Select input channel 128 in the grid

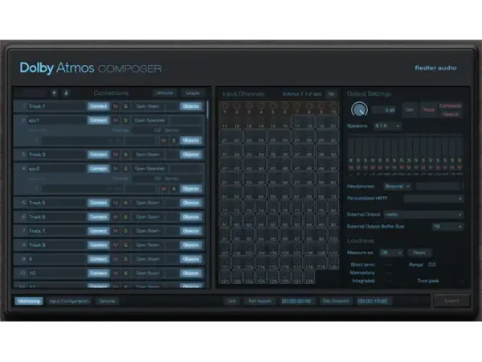pos(309,278)
